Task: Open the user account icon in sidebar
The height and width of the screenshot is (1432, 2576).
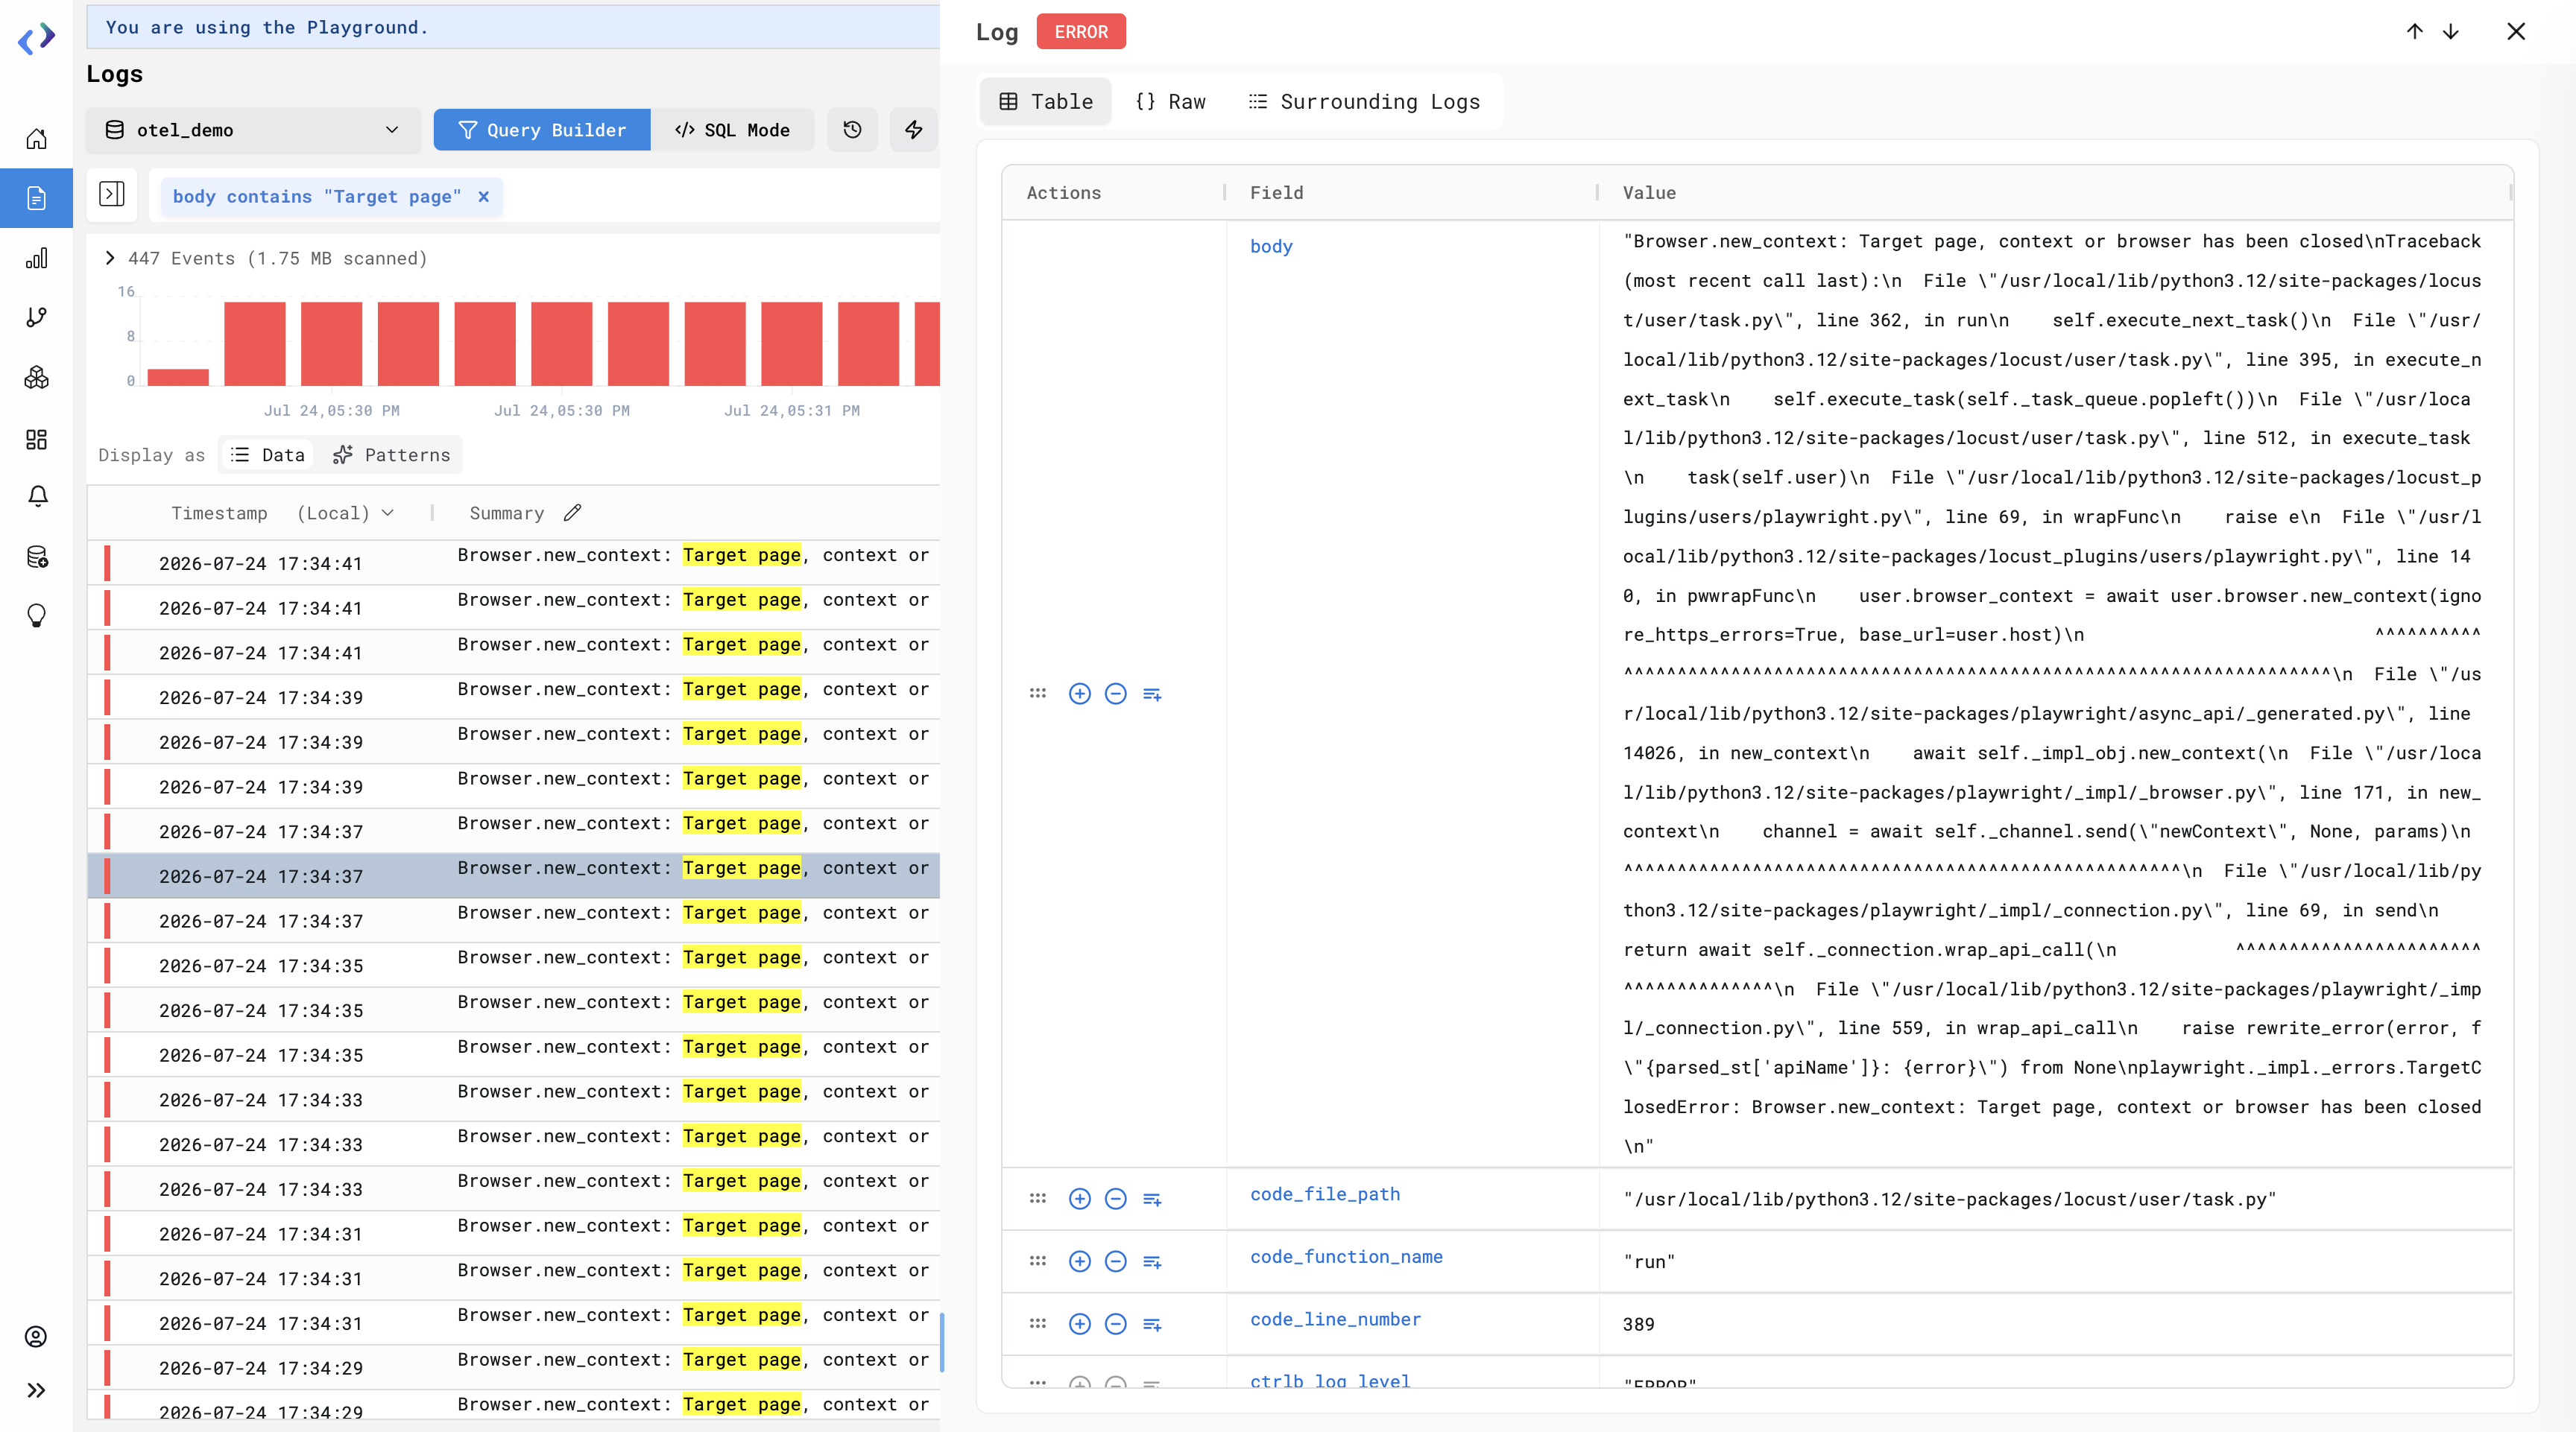Action: click(x=36, y=1337)
